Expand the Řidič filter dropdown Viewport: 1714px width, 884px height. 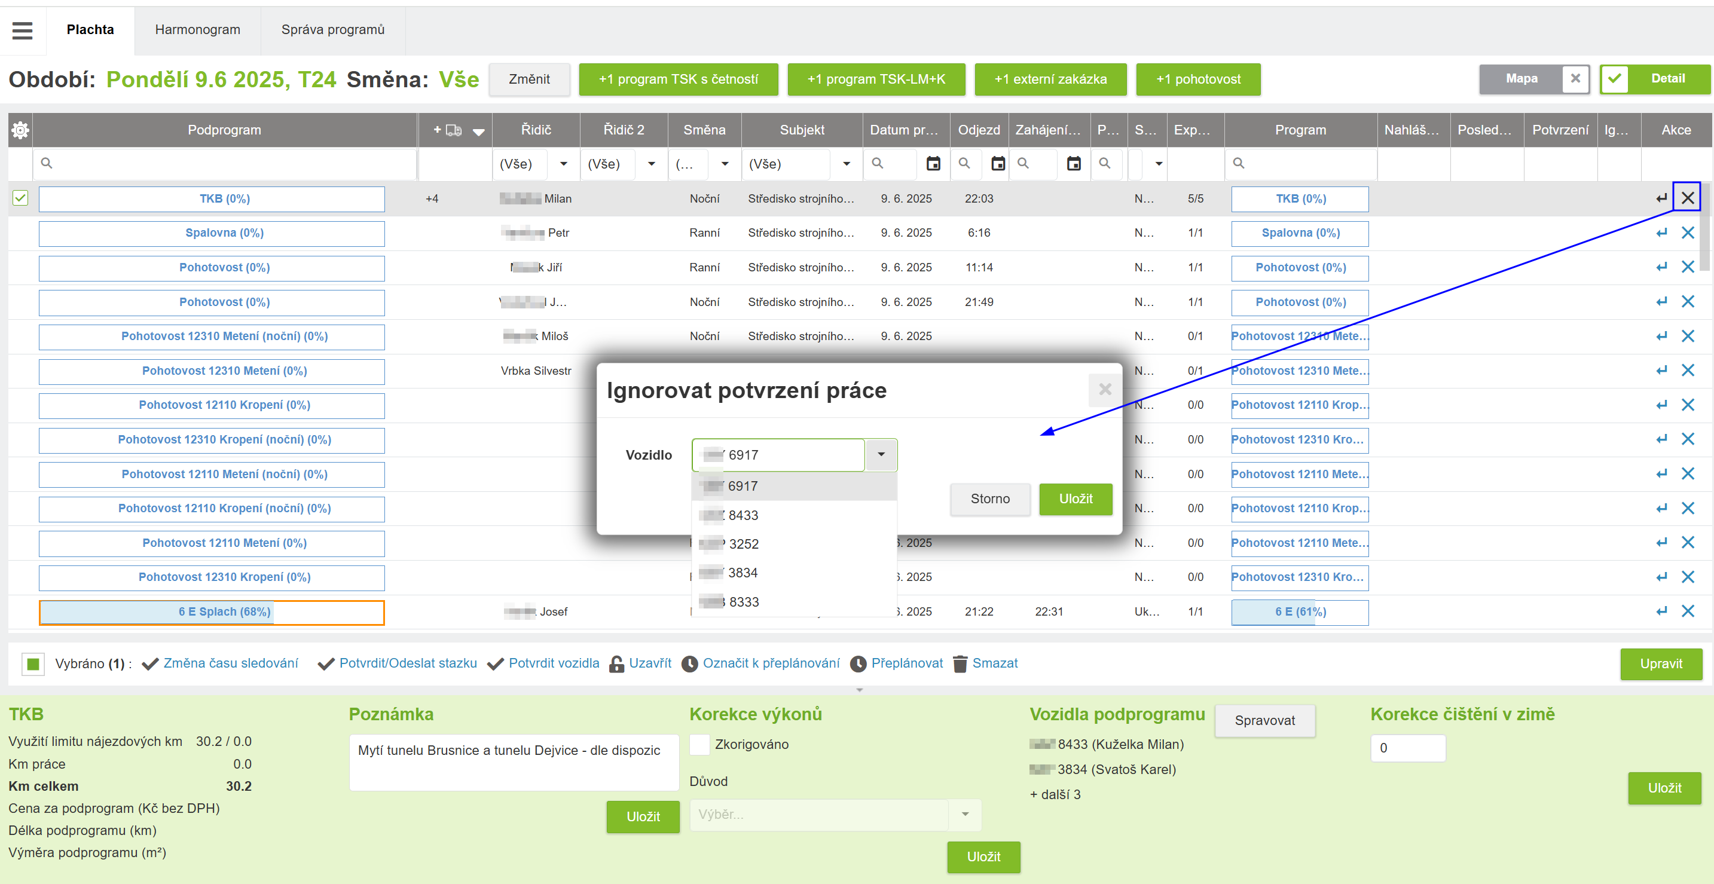pos(563,164)
